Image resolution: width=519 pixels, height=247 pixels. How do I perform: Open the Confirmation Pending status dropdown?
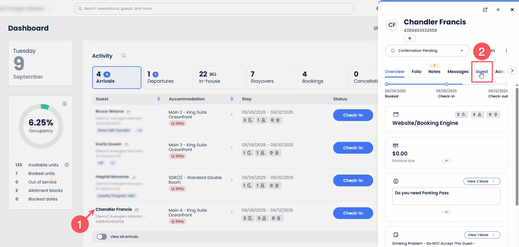[427, 51]
